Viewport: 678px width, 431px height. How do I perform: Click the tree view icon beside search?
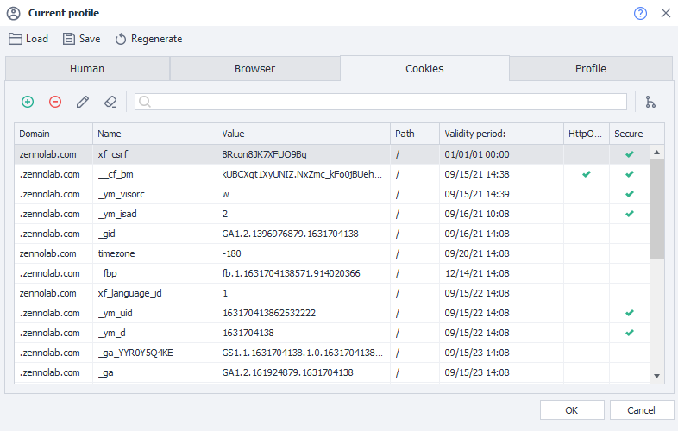(x=650, y=102)
